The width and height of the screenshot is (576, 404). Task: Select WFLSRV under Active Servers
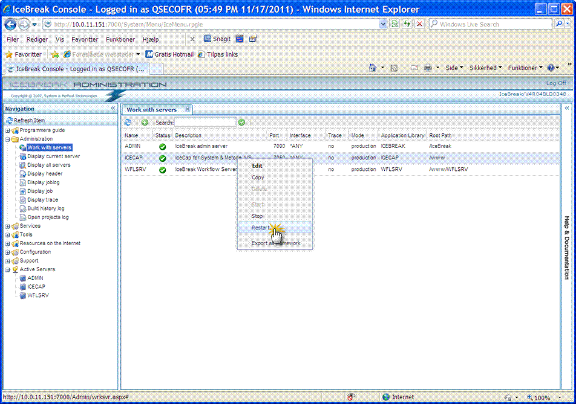click(x=38, y=295)
